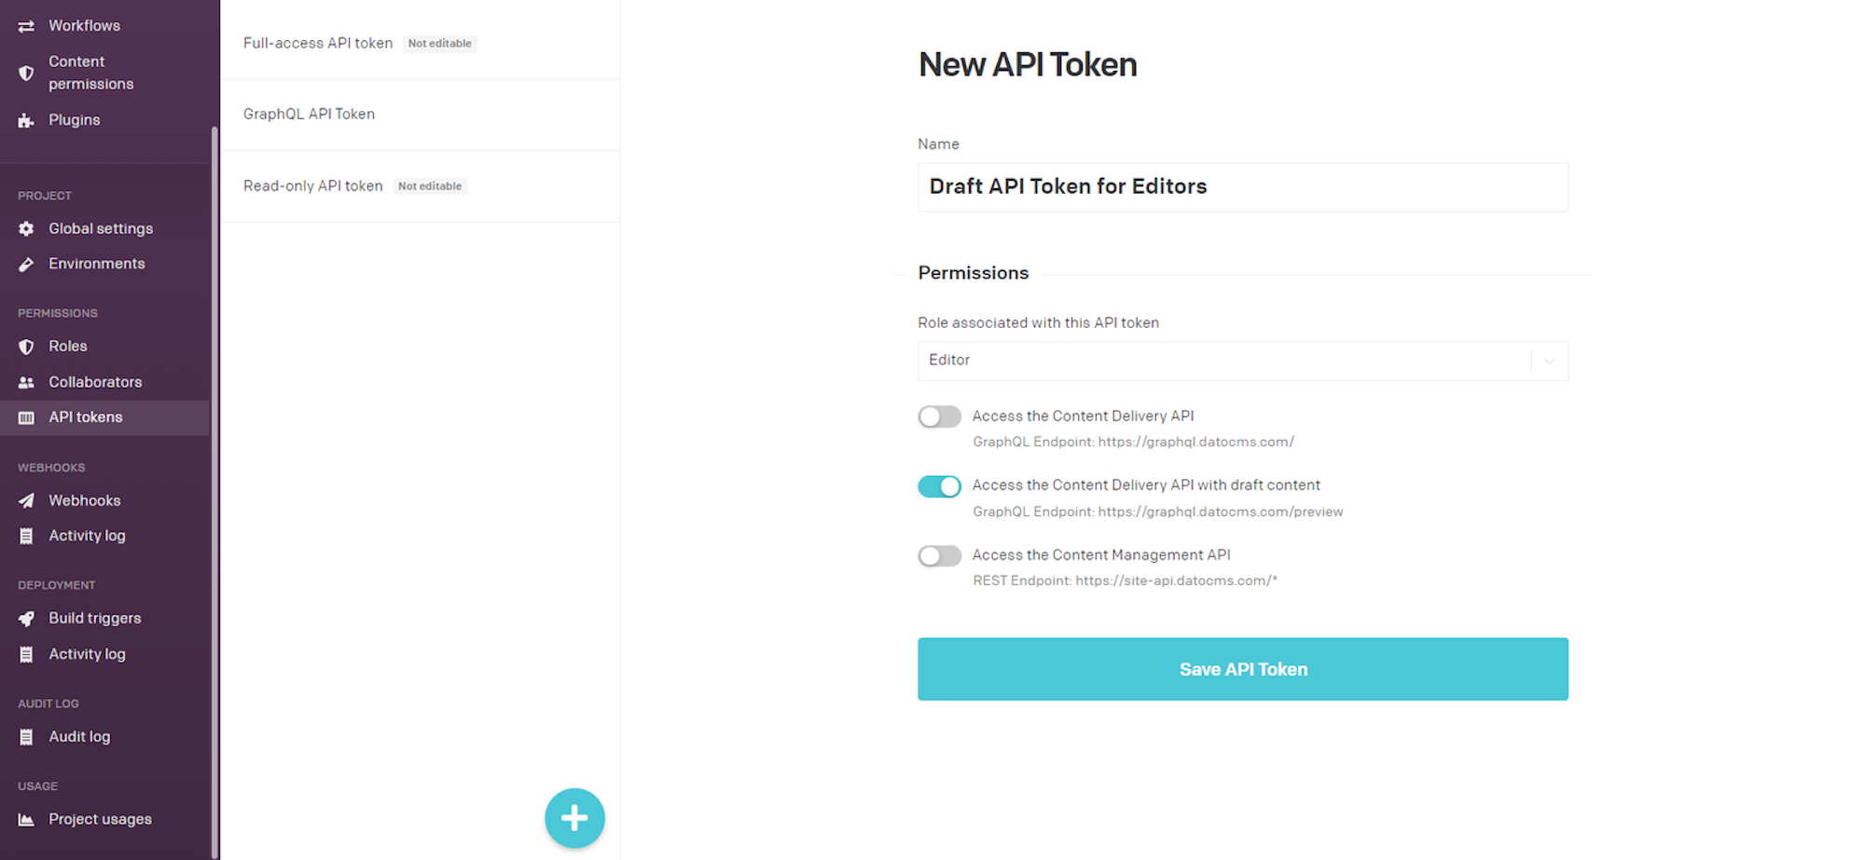
Task: Click the Environments icon in the sidebar
Action: (x=26, y=265)
